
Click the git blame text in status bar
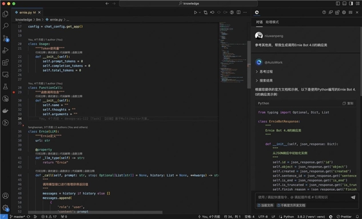(x=209, y=217)
